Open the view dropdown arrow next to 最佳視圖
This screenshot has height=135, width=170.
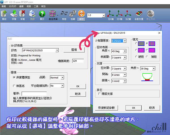click(58, 15)
